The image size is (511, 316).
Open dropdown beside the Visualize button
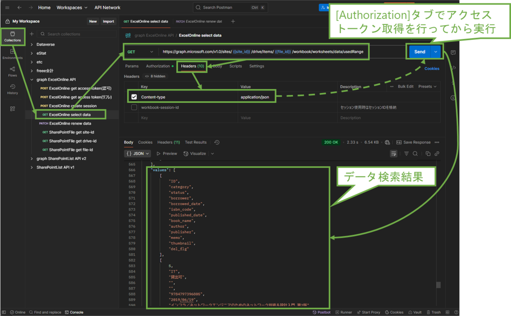click(212, 154)
